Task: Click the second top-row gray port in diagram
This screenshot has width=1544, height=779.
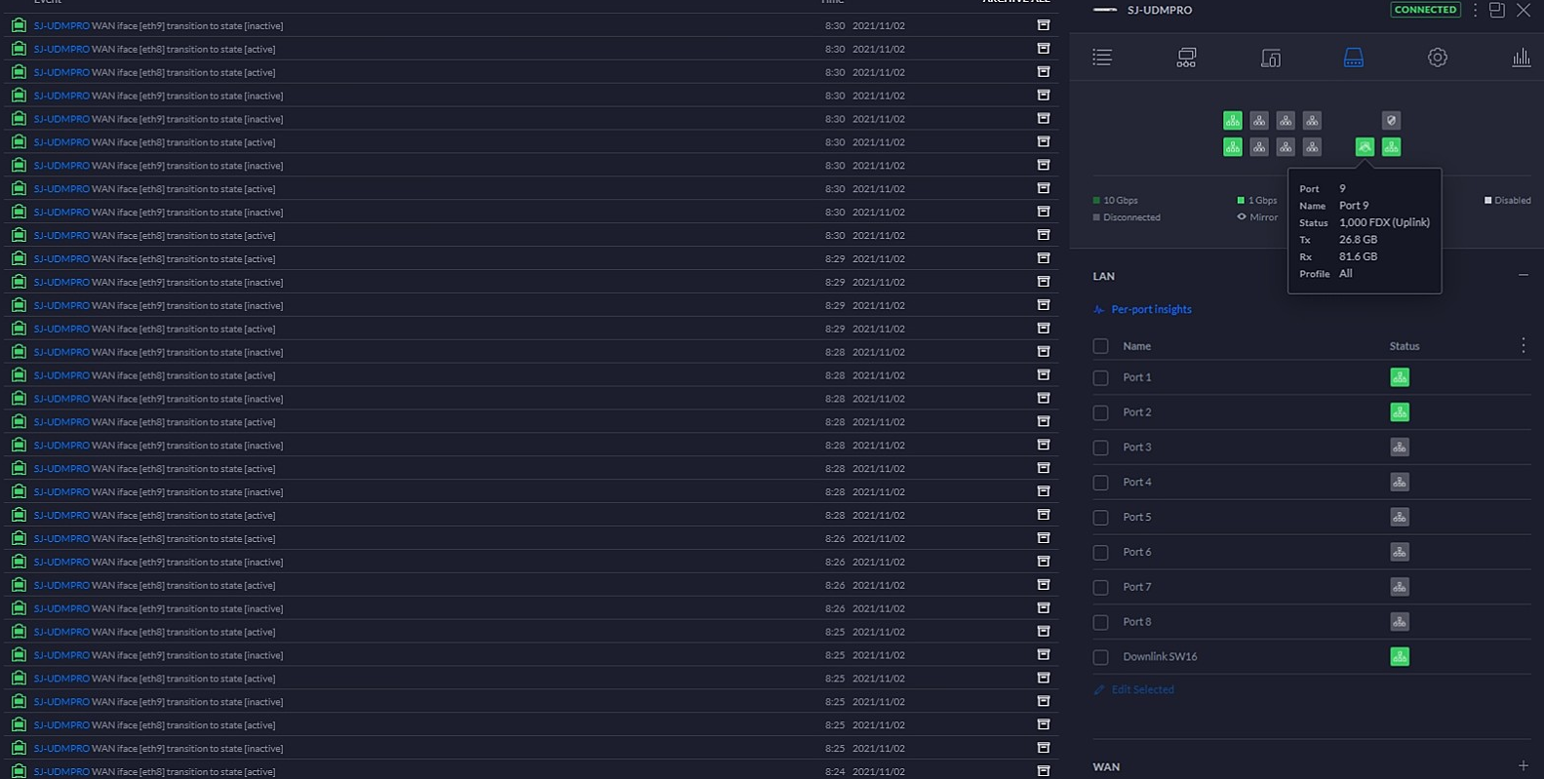Action: point(1259,121)
